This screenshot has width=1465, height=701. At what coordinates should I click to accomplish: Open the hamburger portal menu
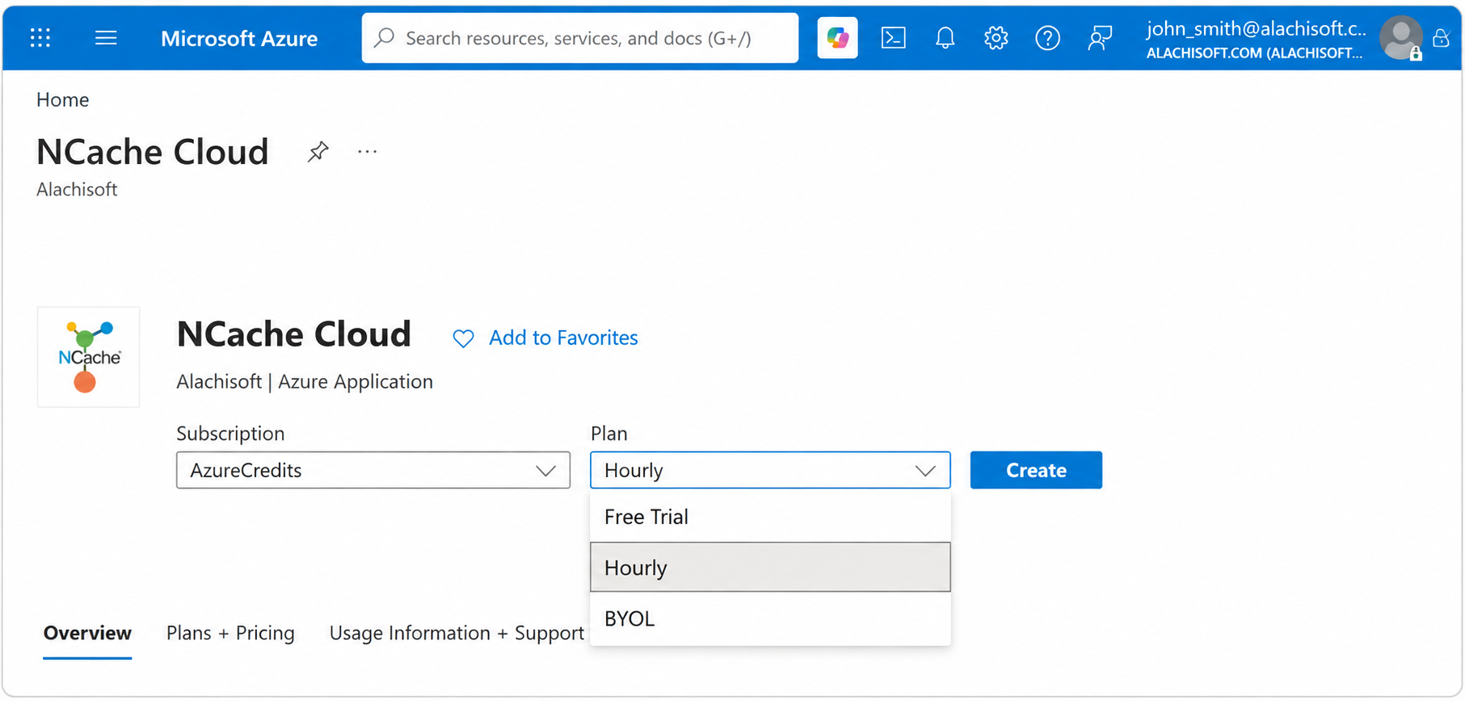click(106, 38)
